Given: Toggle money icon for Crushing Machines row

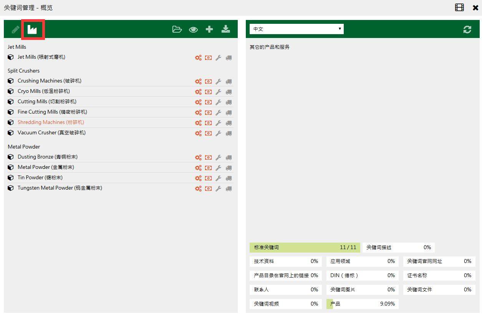Looking at the screenshot, I should [208, 81].
